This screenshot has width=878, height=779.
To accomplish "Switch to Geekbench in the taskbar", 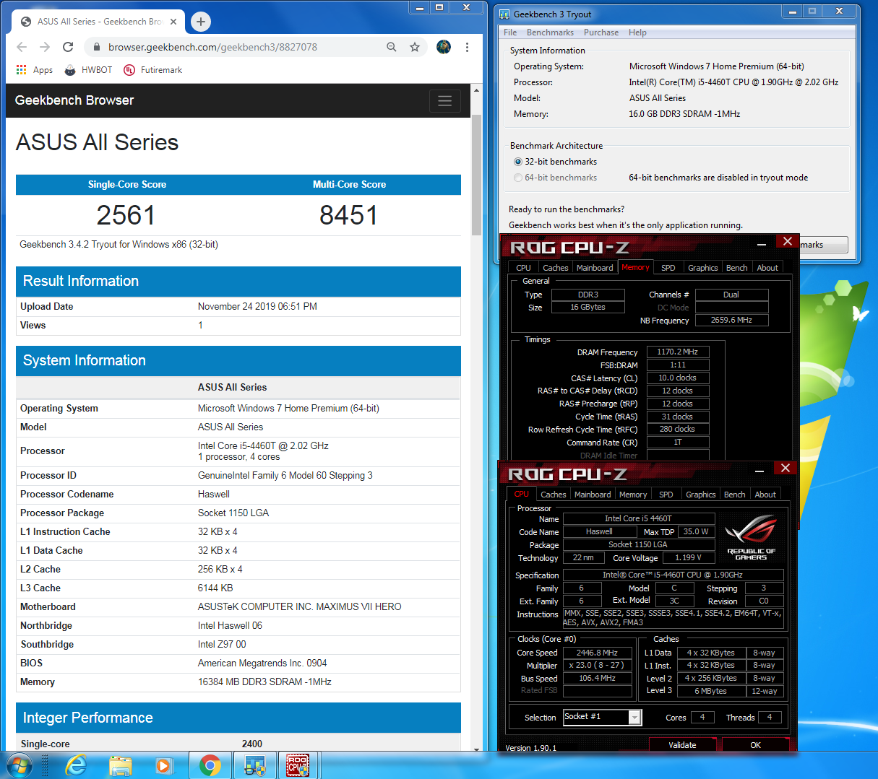I will coord(254,765).
